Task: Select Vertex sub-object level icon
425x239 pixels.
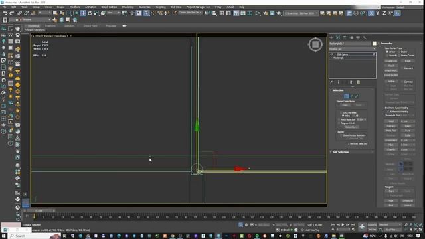Action: tap(347, 96)
